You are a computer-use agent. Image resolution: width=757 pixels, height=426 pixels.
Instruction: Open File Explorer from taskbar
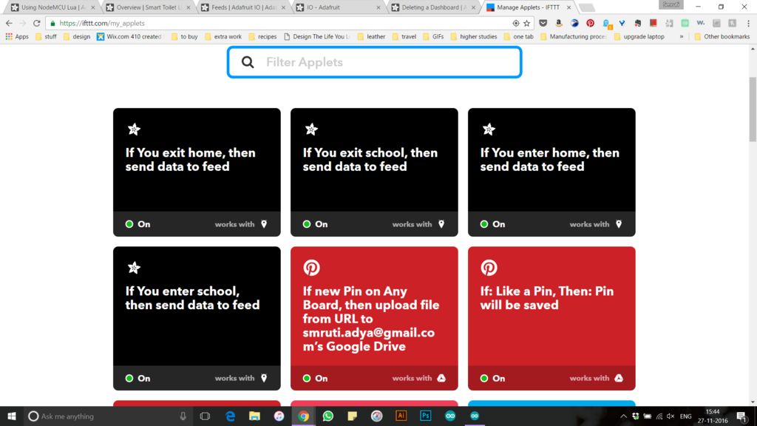(x=254, y=416)
